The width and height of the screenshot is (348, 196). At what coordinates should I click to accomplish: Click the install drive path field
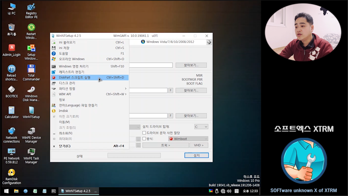[148, 116]
